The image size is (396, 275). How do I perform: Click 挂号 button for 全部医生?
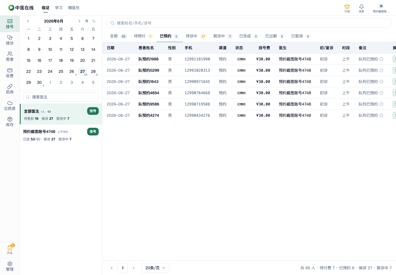(93, 111)
